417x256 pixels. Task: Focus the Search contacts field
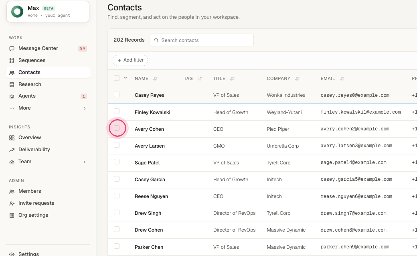(x=202, y=40)
